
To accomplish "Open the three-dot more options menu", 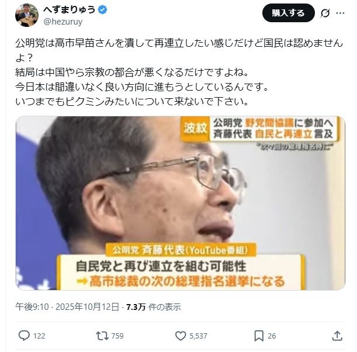I will [341, 13].
